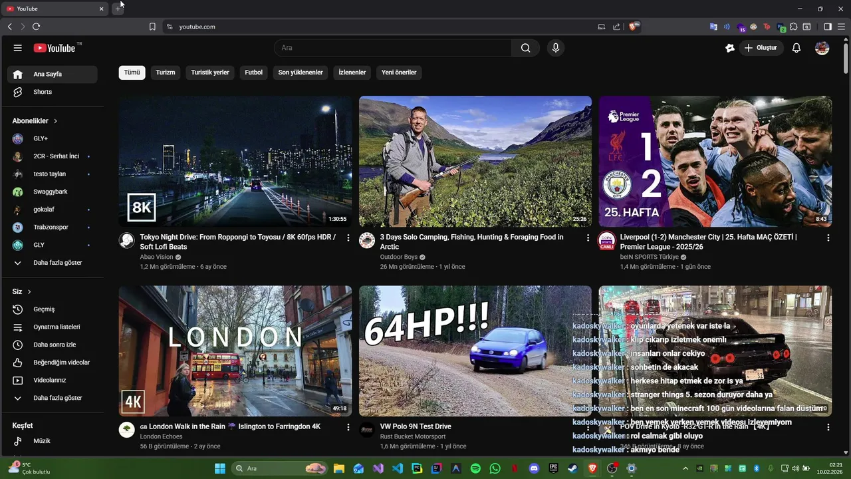Screen dimensions: 851x479
Task: Open the notifications bell
Action: tap(796, 48)
